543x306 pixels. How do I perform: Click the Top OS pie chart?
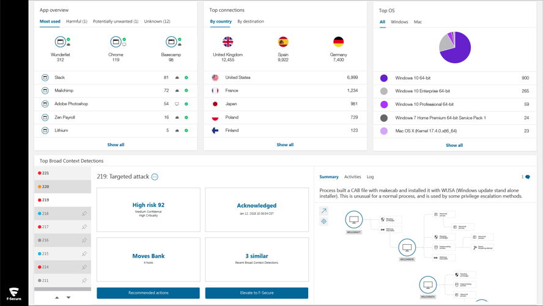click(x=455, y=48)
